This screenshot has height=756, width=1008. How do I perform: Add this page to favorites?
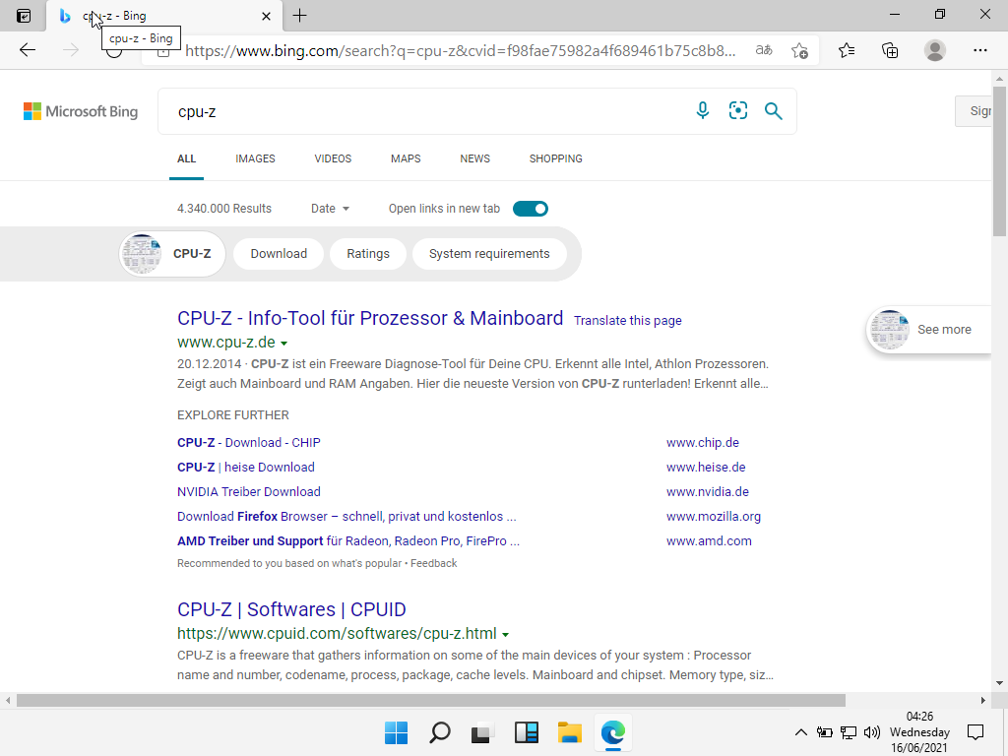click(x=799, y=50)
